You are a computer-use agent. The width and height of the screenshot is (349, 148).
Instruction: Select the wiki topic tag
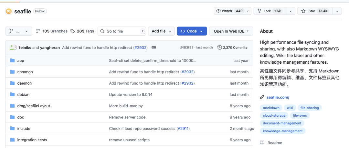tap(290, 108)
